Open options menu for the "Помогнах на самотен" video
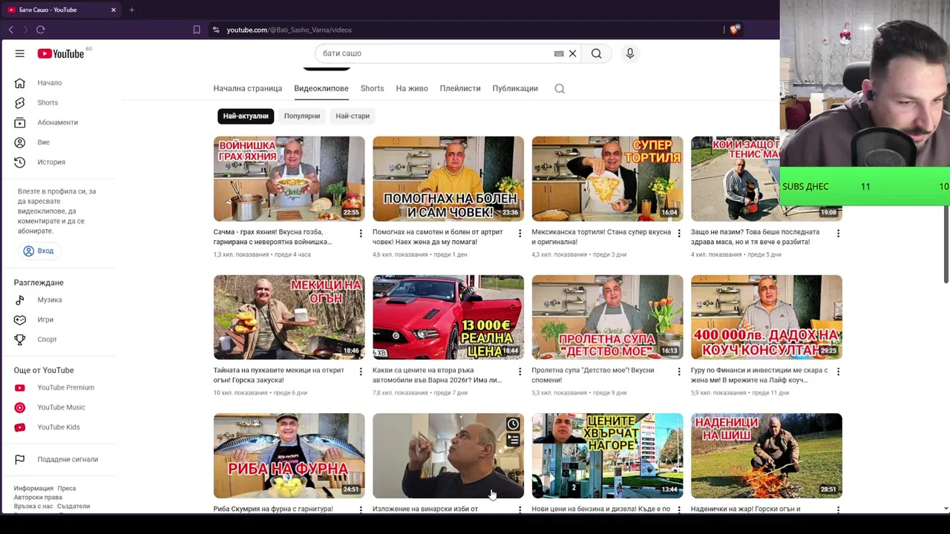This screenshot has width=950, height=534. (520, 233)
